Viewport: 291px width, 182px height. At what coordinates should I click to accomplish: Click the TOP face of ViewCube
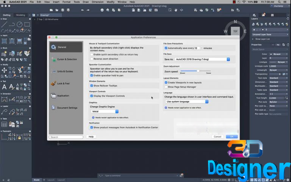235,31
